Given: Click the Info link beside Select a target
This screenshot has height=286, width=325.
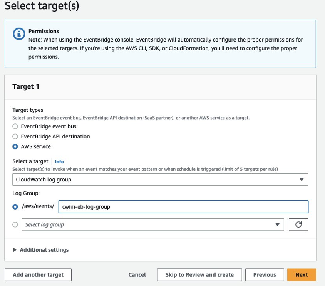Looking at the screenshot, I should [59, 162].
